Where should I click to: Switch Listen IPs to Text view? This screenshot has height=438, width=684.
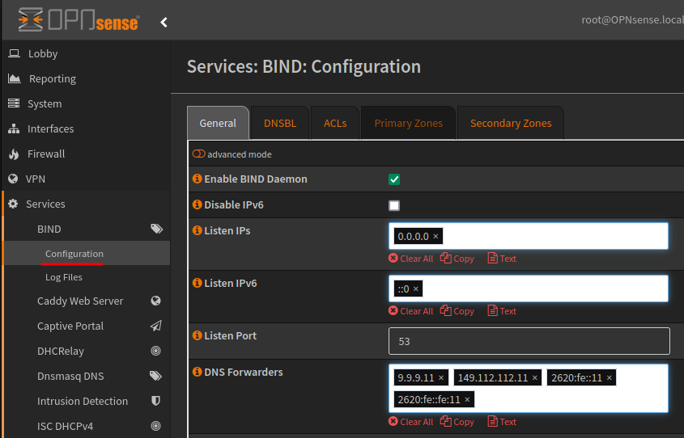502,258
